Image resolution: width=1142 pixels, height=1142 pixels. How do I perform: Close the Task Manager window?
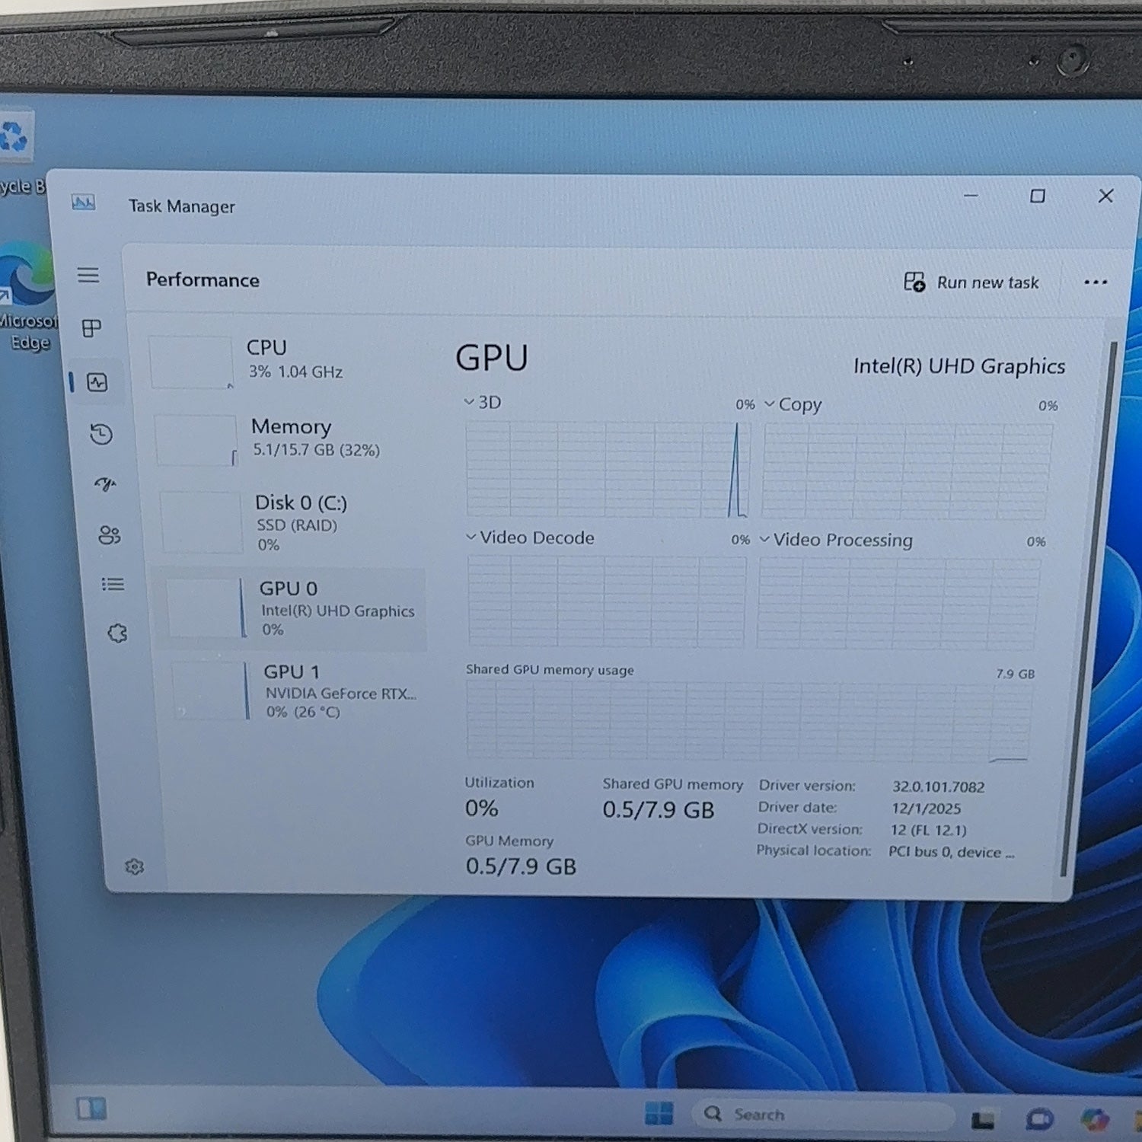(1106, 196)
